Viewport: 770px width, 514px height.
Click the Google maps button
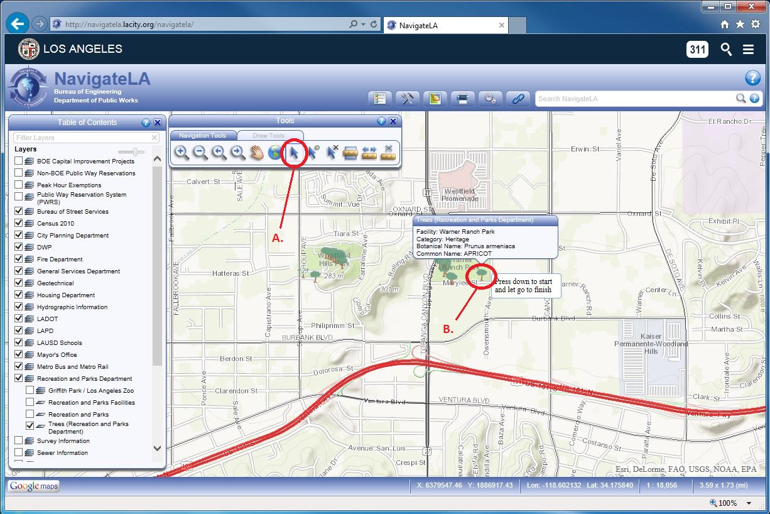click(33, 486)
